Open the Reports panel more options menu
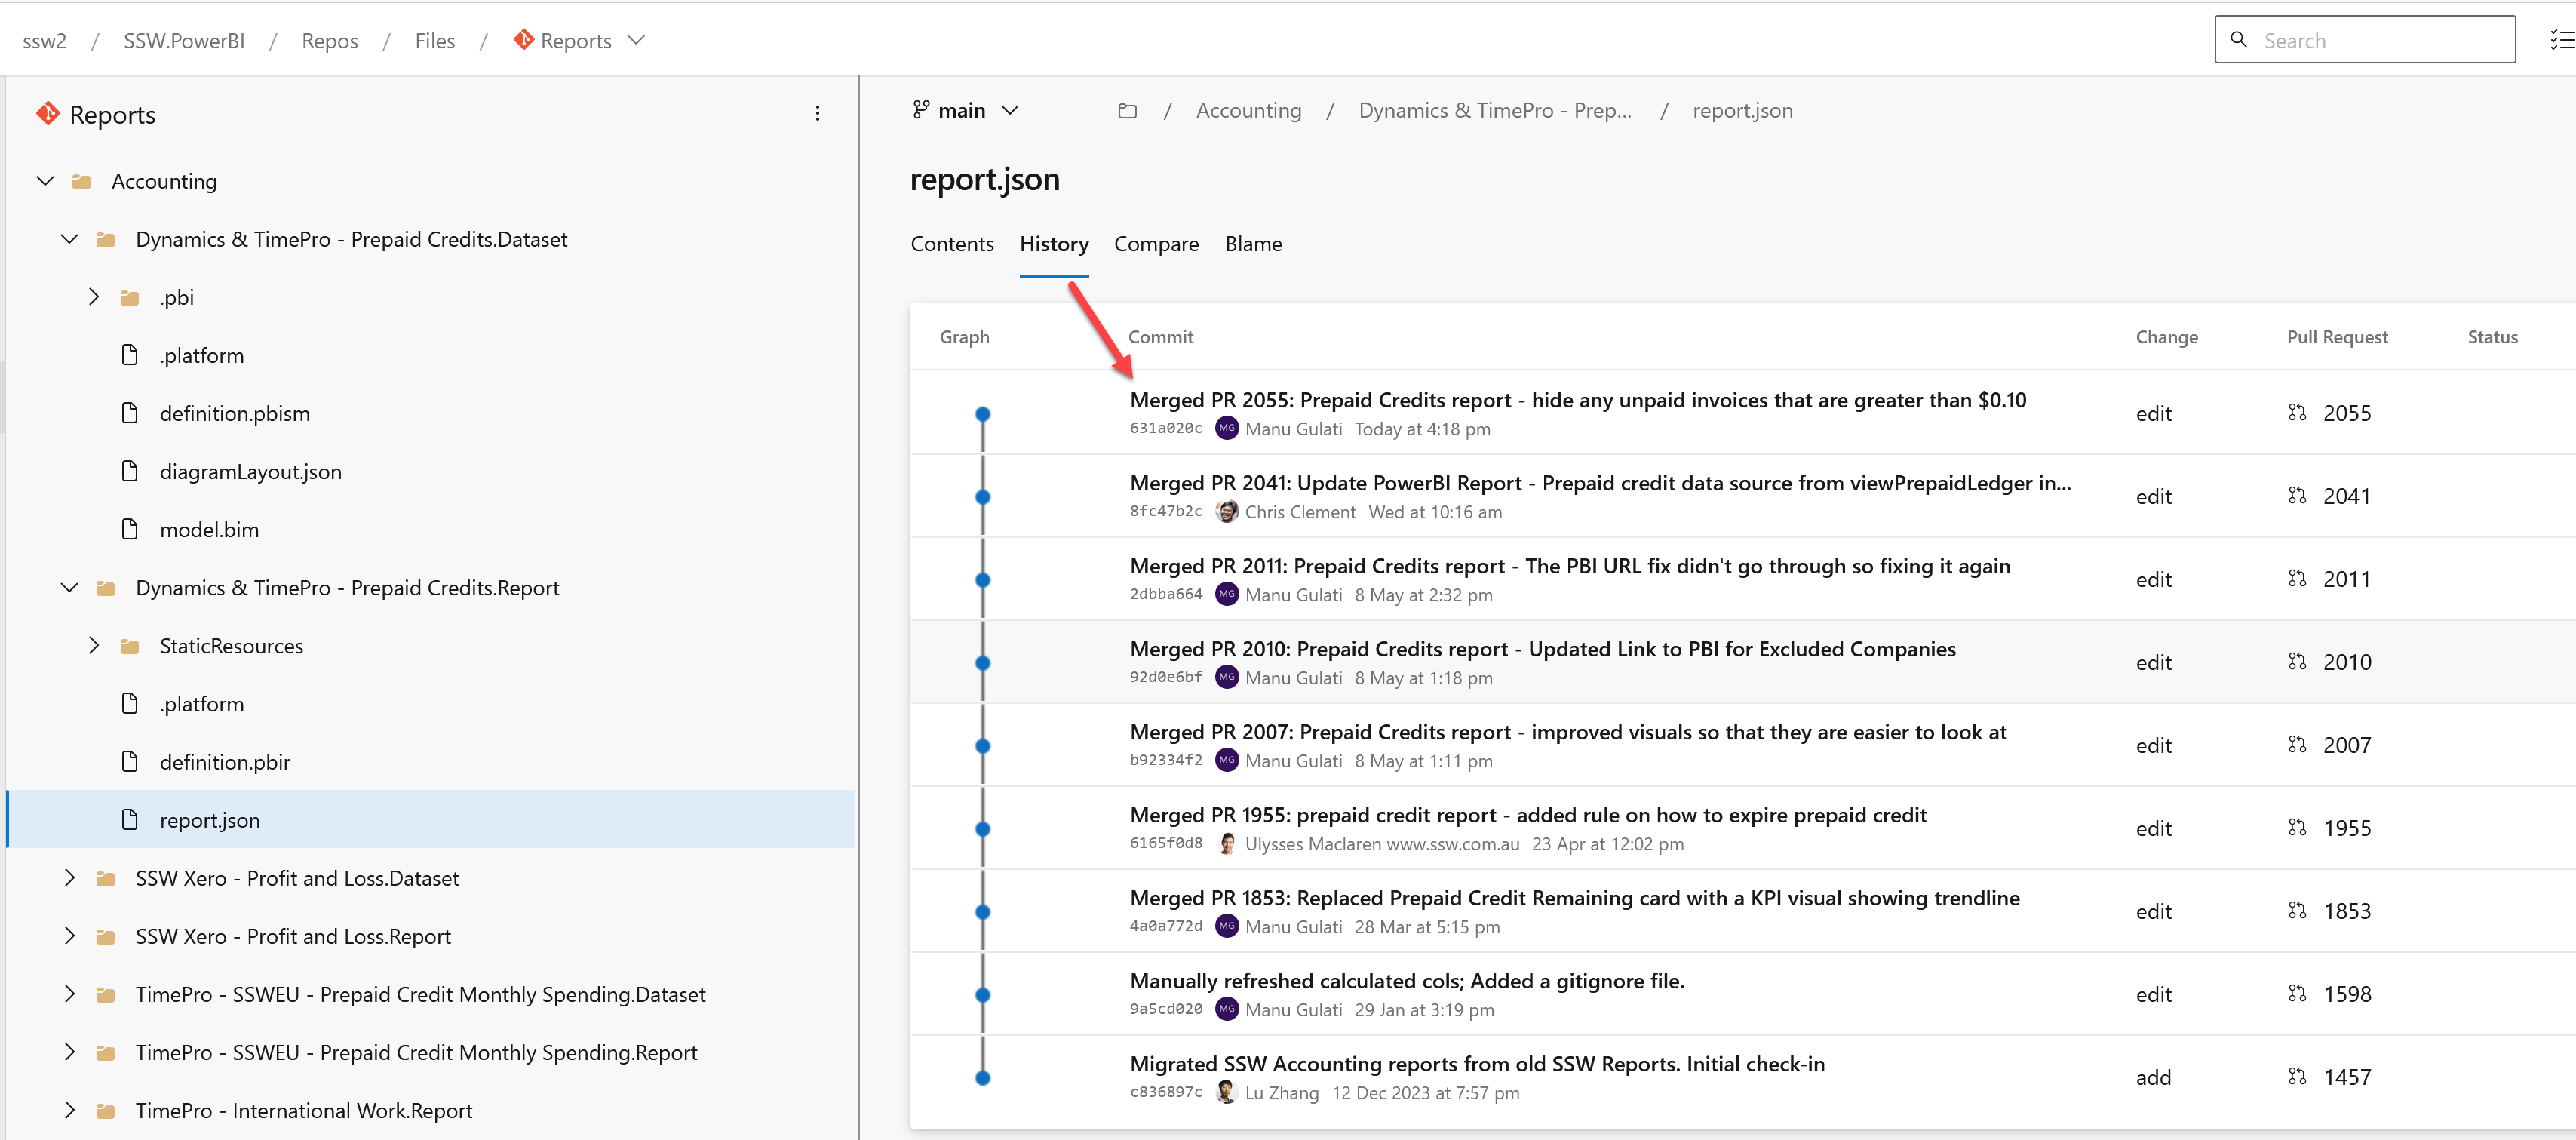 coord(817,114)
